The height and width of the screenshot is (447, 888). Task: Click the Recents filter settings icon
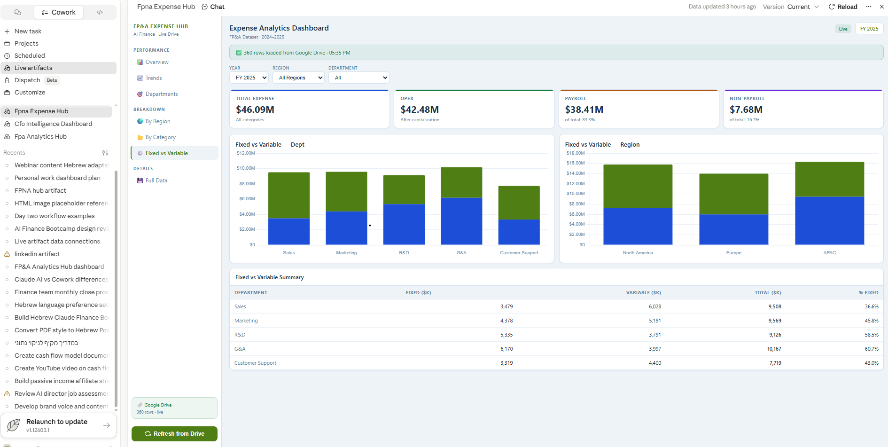click(x=105, y=153)
